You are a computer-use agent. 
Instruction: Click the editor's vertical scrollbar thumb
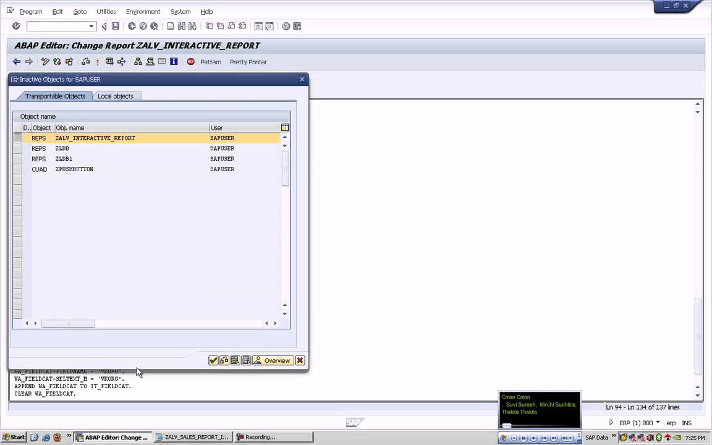click(x=697, y=336)
